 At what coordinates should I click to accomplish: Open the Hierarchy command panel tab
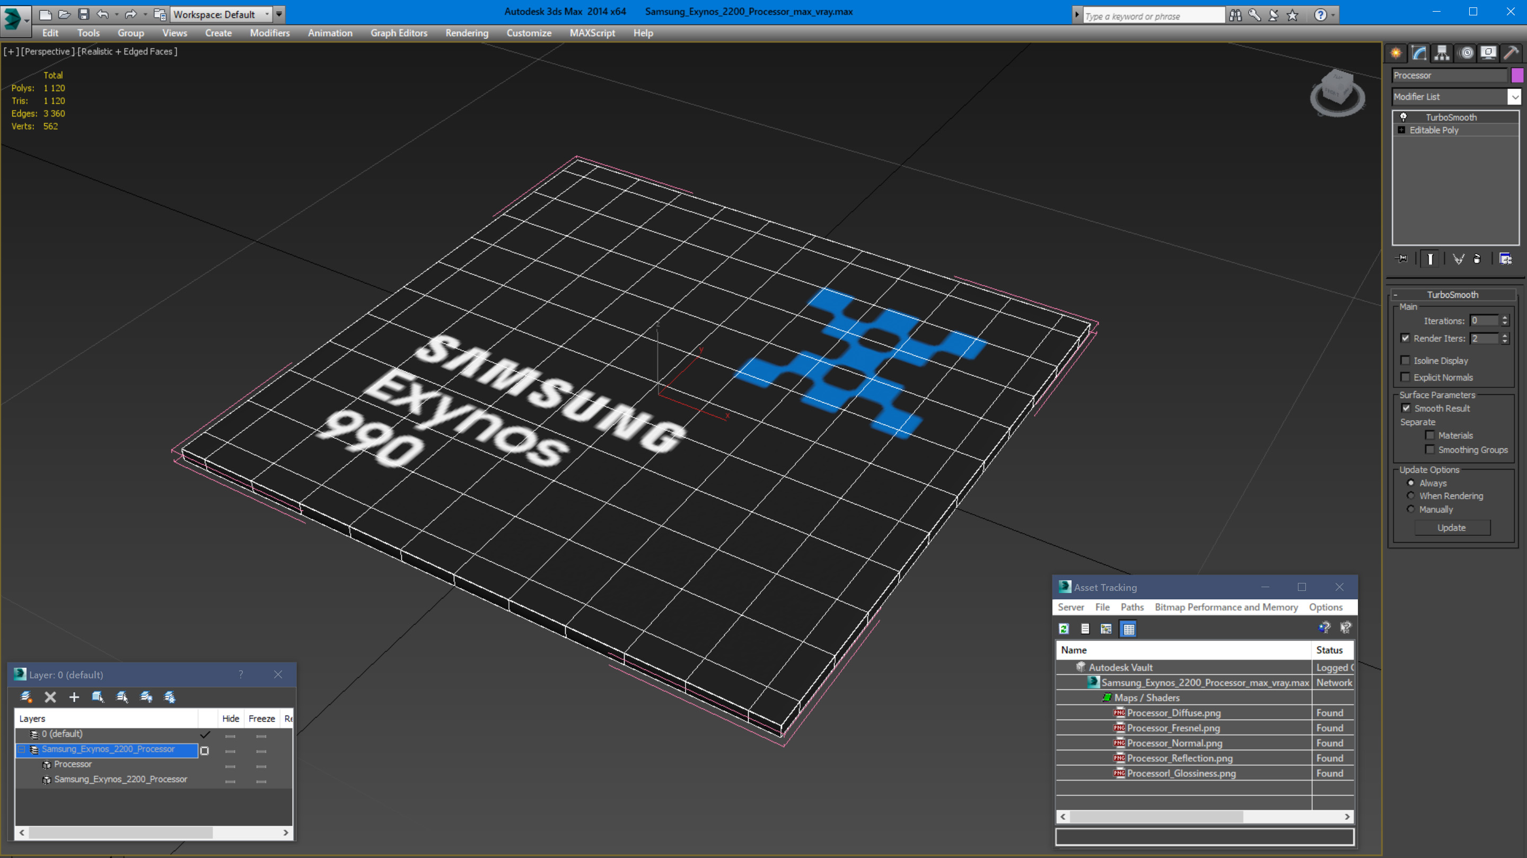click(x=1442, y=54)
